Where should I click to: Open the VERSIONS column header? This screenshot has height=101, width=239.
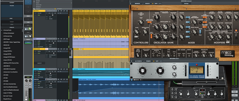tap(59, 9)
